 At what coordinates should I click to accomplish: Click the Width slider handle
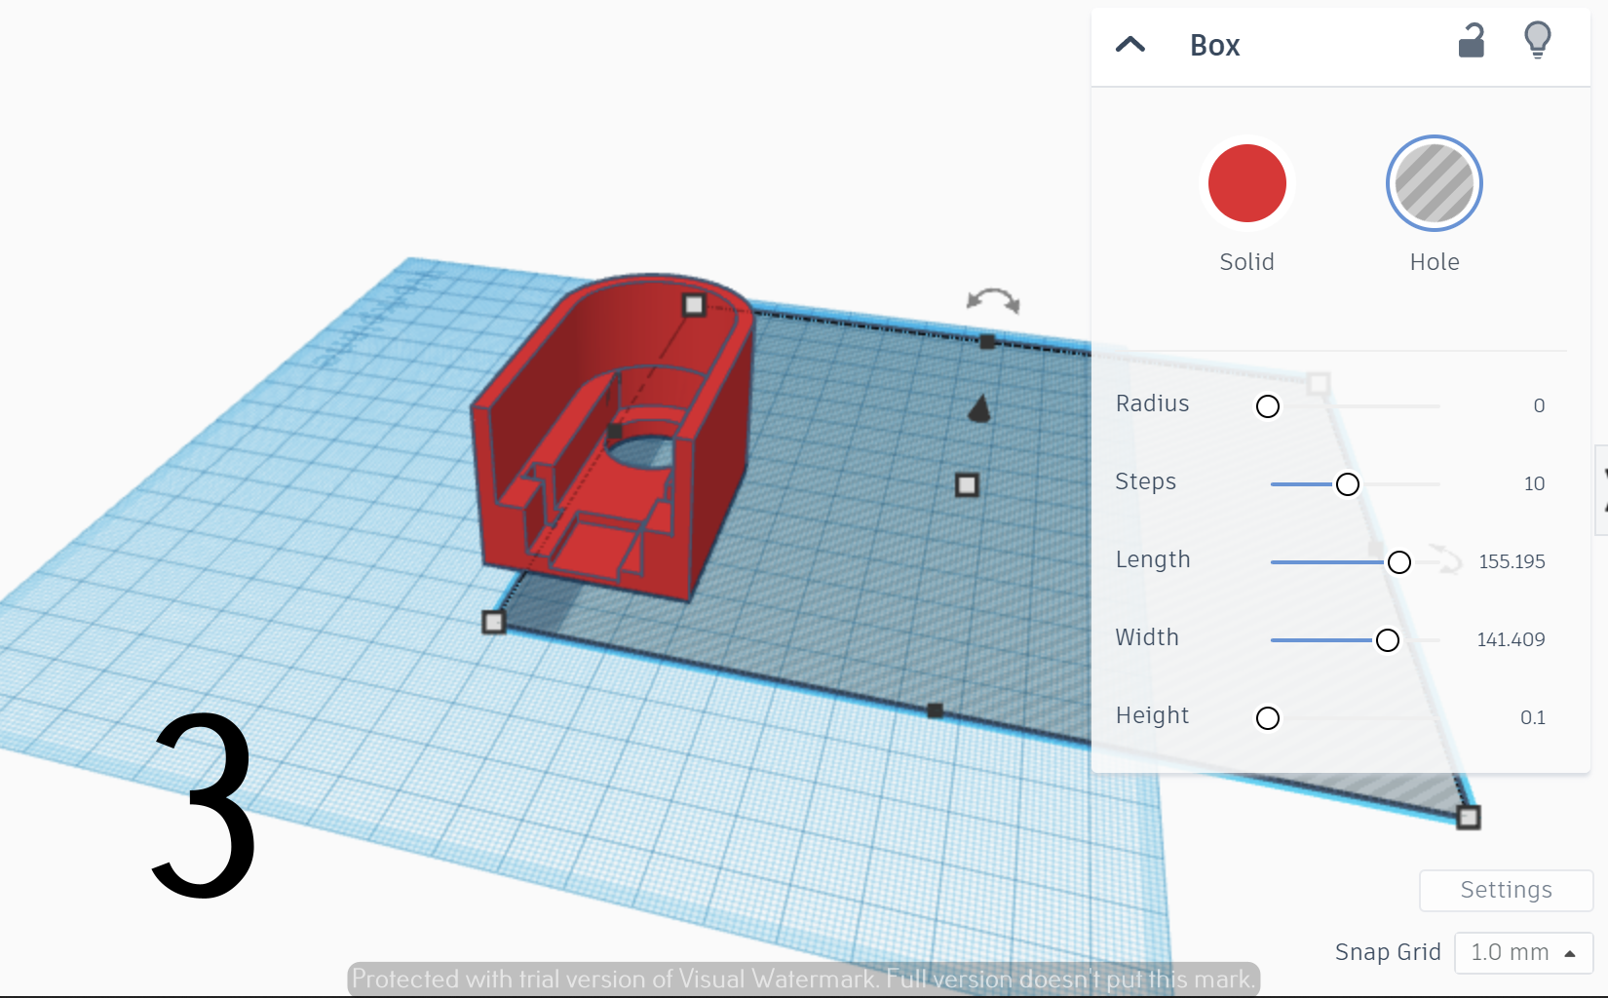pyautogui.click(x=1388, y=640)
